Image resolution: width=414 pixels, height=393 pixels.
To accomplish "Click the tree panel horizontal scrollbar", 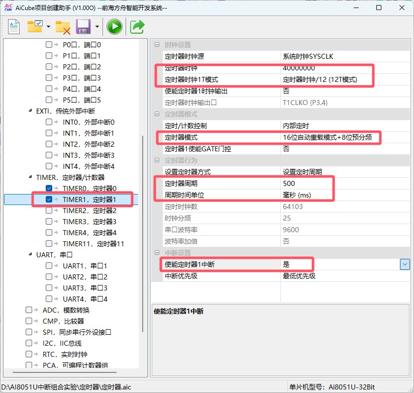I will pos(64,372).
